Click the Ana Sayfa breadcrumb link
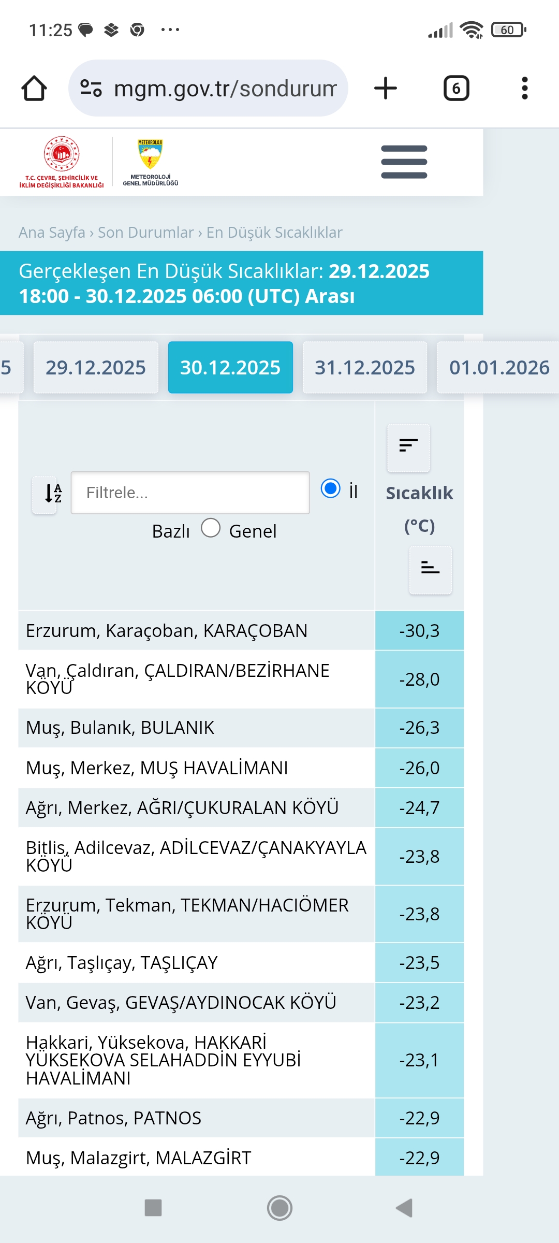 52,233
